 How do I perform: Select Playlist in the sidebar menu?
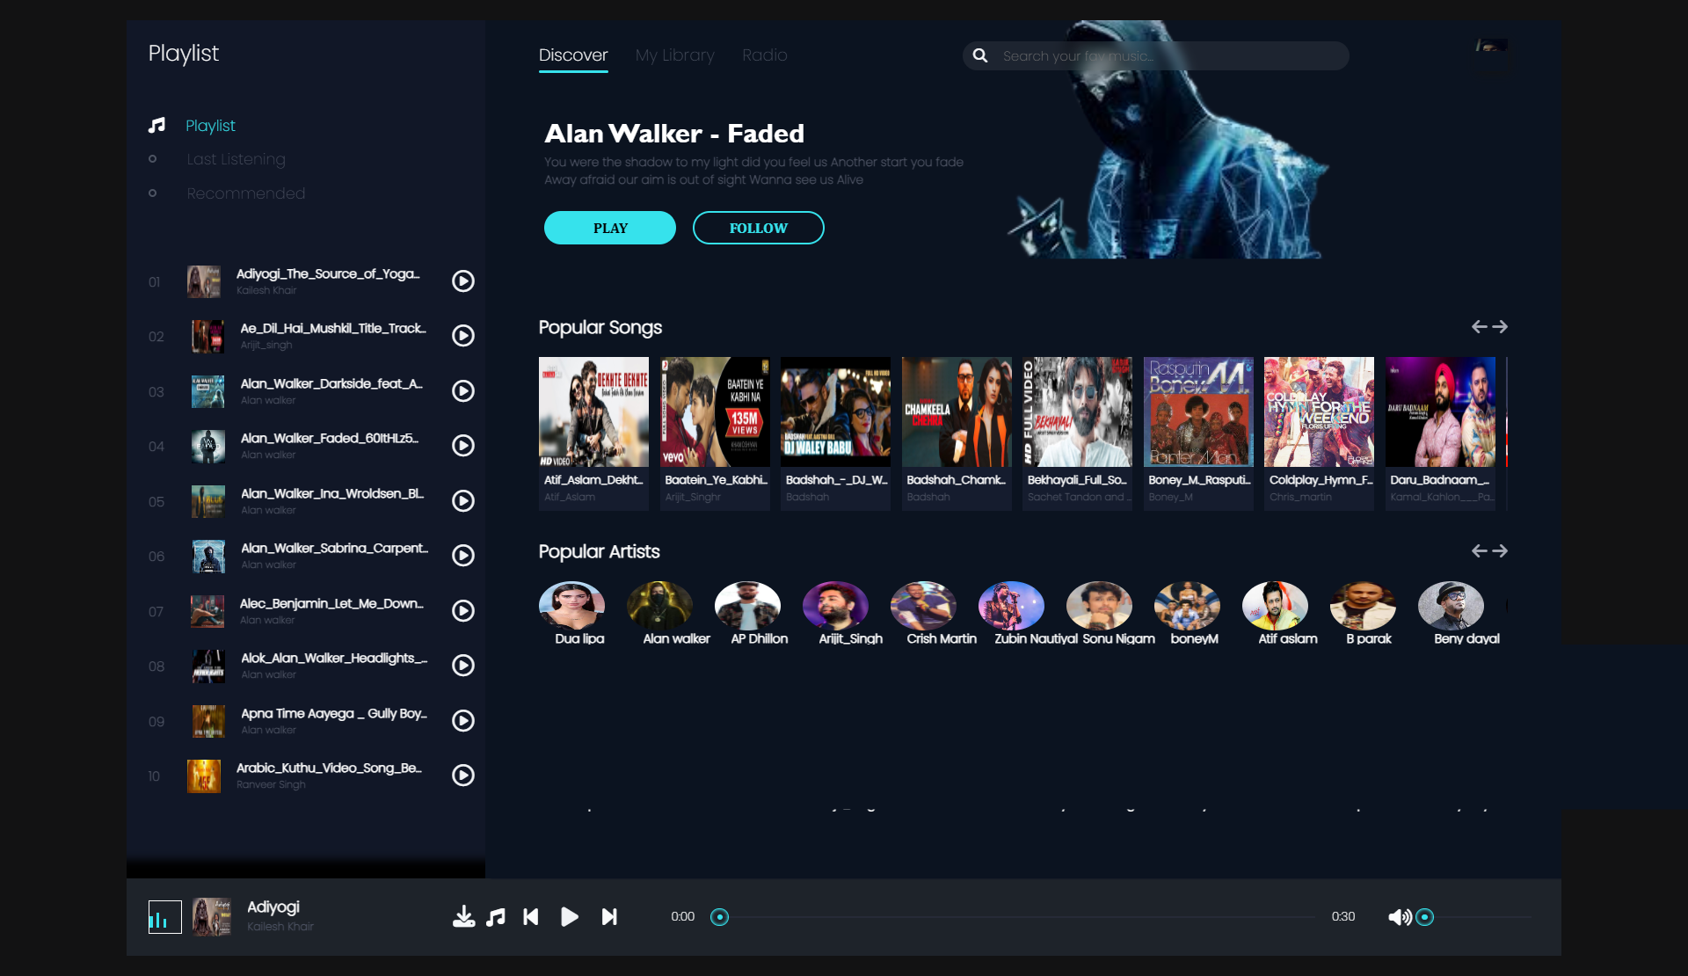click(x=210, y=125)
